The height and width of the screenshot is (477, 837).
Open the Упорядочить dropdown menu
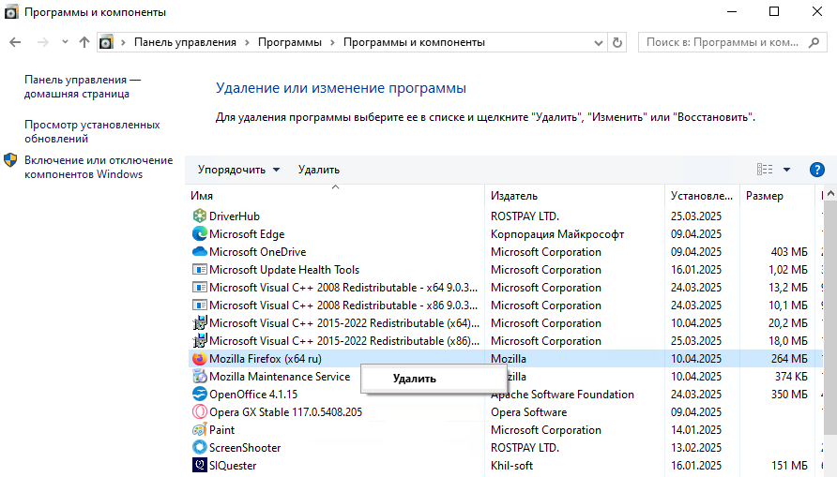coord(238,170)
